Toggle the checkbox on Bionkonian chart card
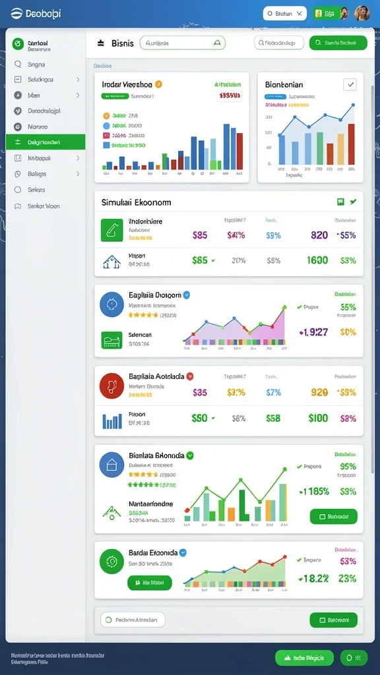Image resolution: width=380 pixels, height=675 pixels. point(350,85)
